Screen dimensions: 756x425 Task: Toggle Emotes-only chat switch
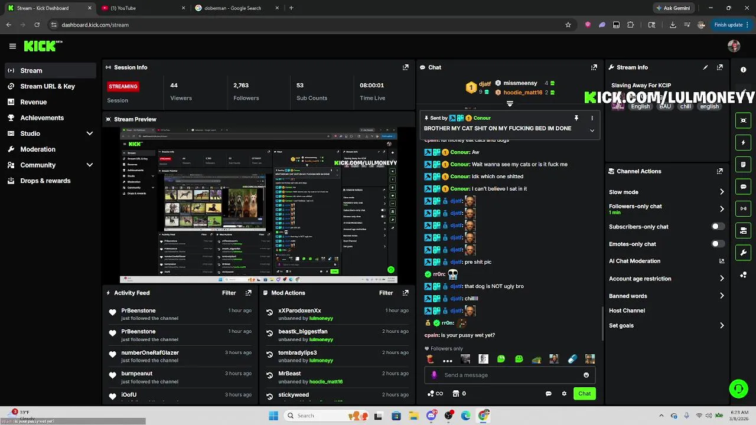click(x=718, y=244)
